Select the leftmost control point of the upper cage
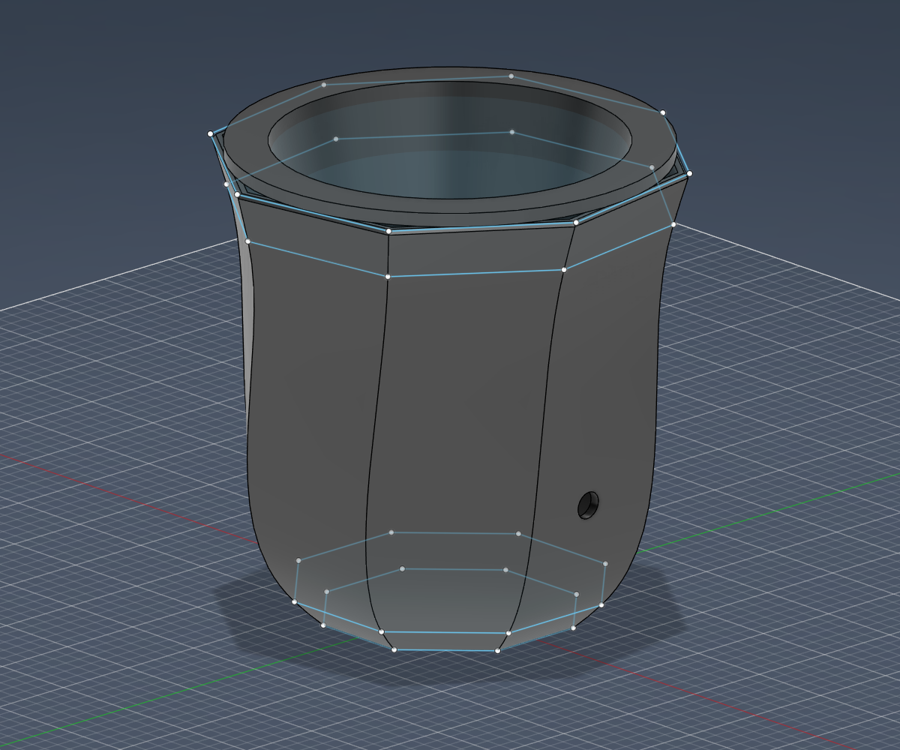 click(x=210, y=133)
